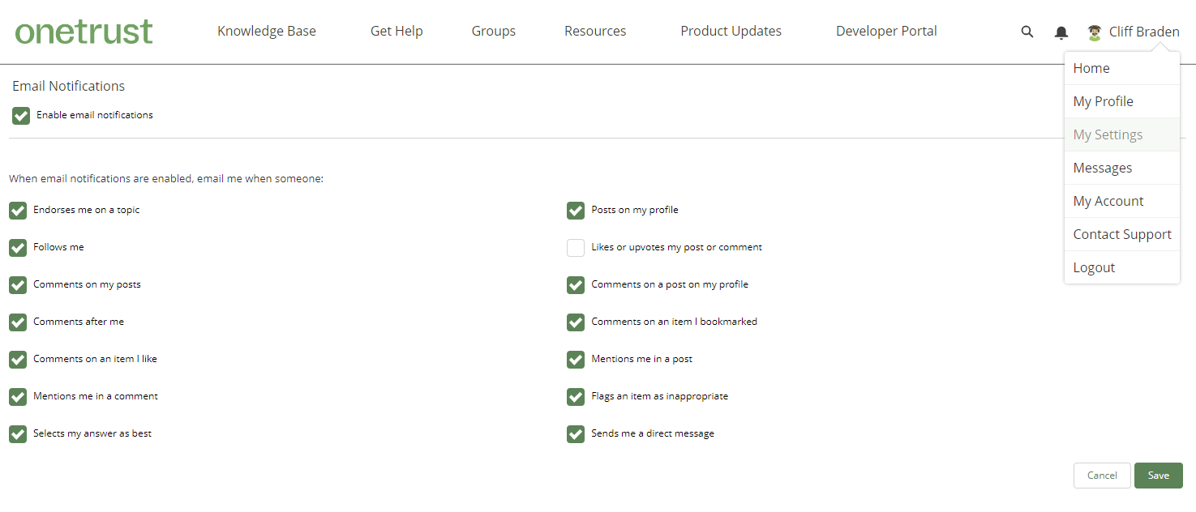Open the Developer Portal nav item
This screenshot has width=1196, height=512.
coord(886,32)
